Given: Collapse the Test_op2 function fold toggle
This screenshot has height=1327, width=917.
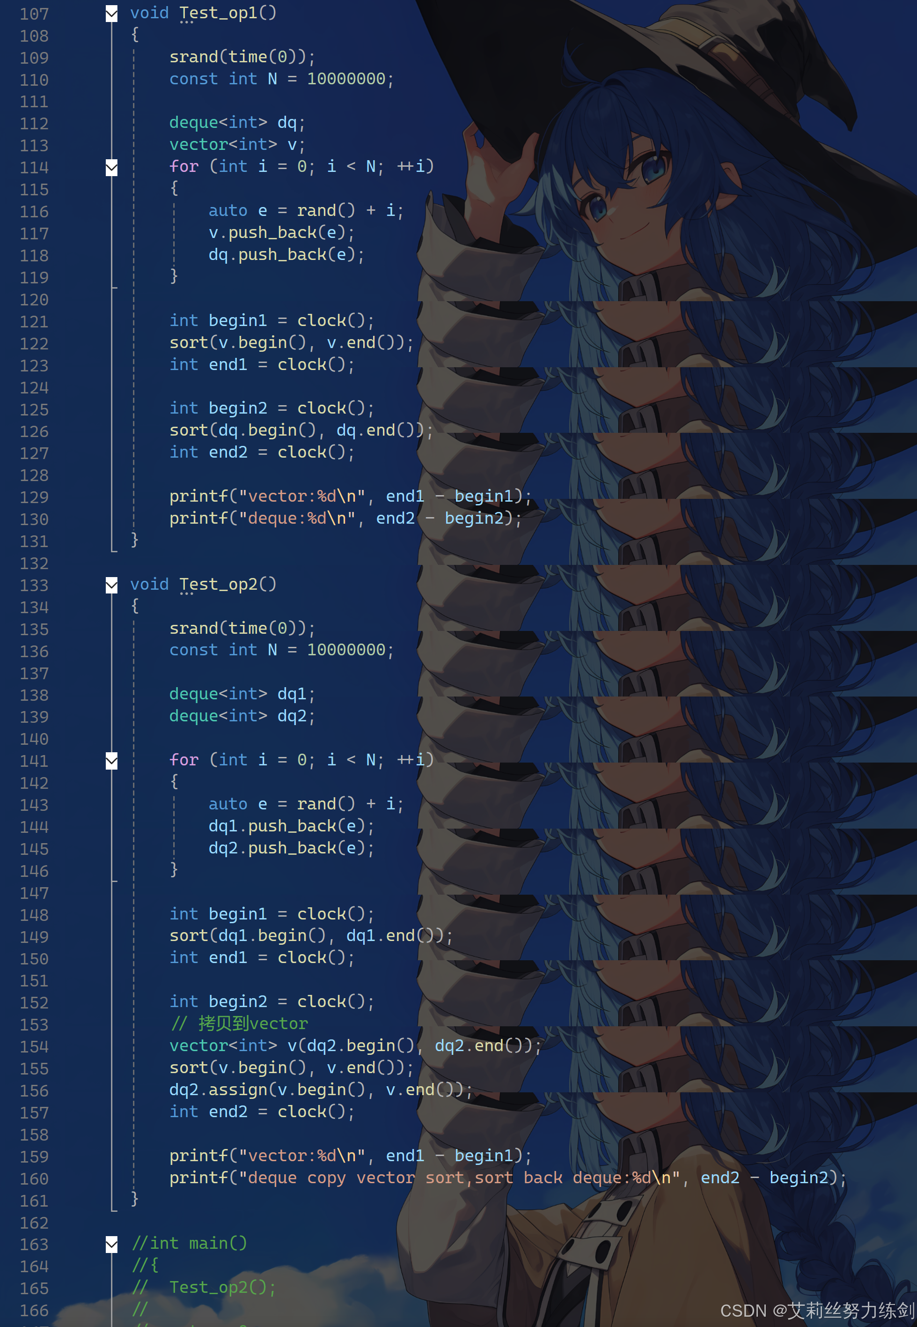Looking at the screenshot, I should tap(111, 585).
